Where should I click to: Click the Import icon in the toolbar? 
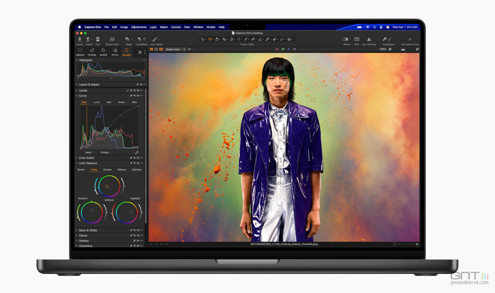[80, 39]
